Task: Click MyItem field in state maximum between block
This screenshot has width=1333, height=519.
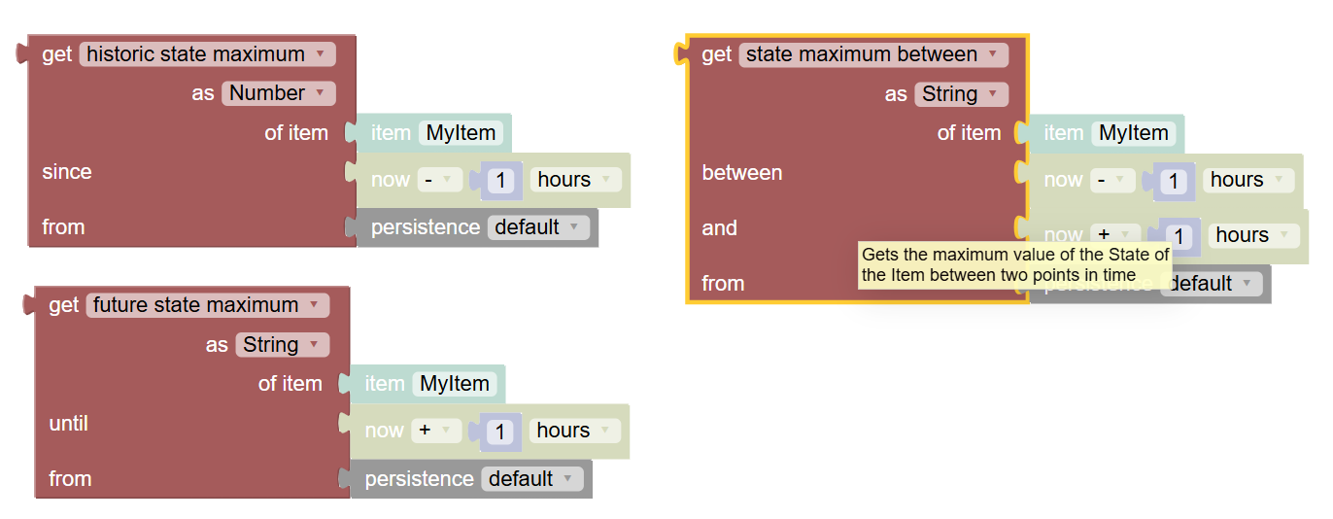Action: [x=1133, y=133]
